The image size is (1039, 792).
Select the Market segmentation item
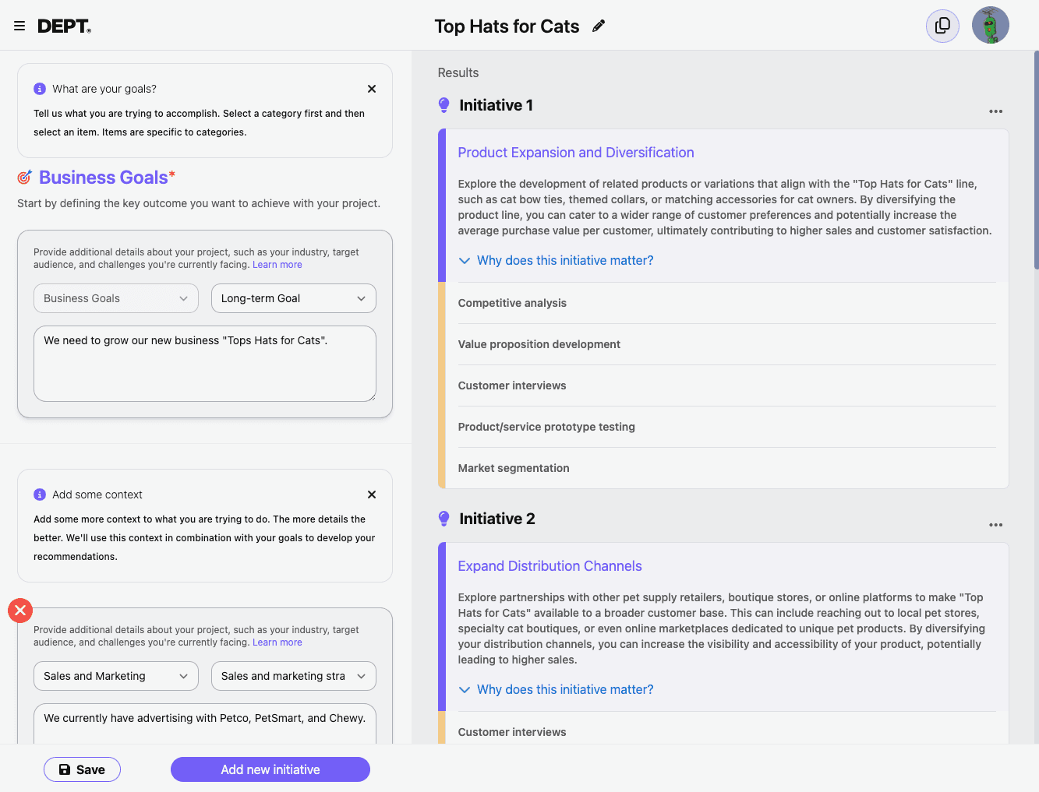tap(514, 468)
